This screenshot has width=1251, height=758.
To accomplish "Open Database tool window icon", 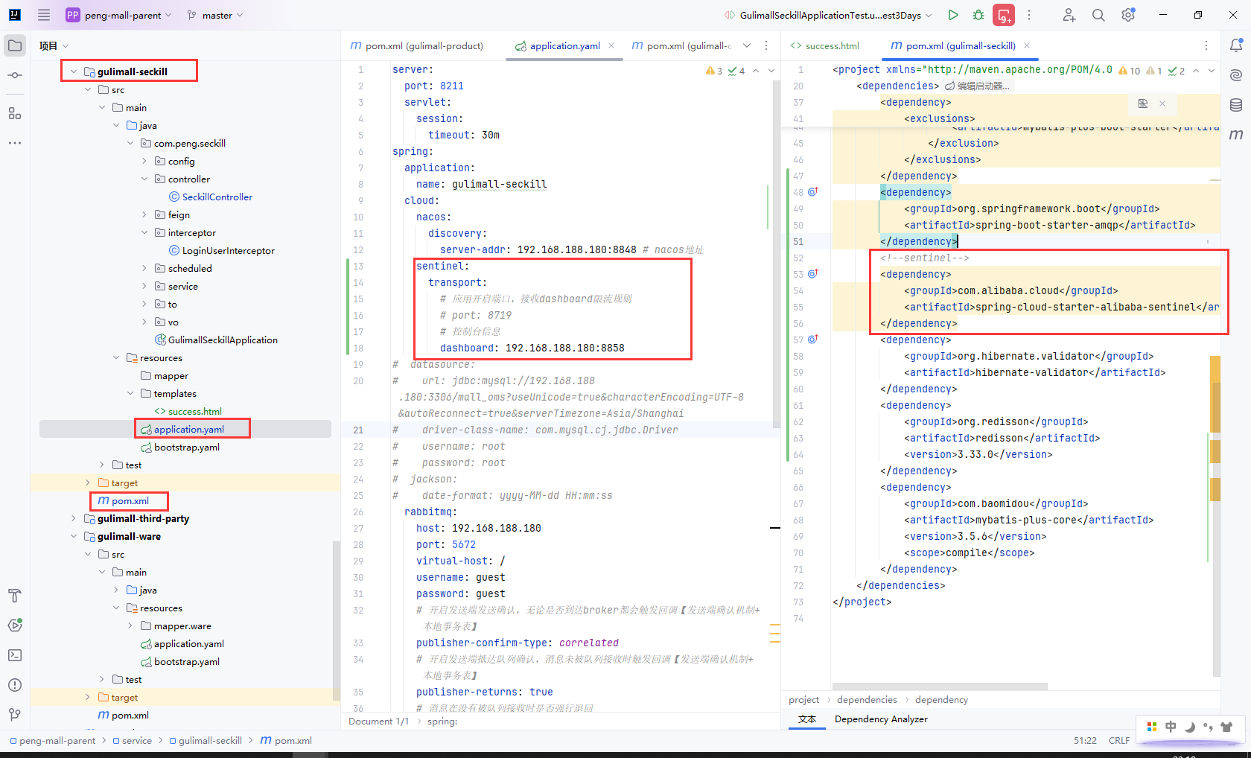I will coord(1236,105).
